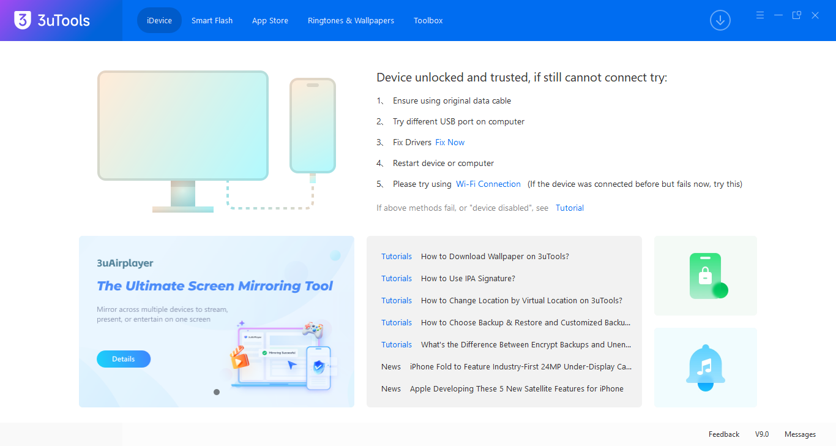Open the Smart Flash tab

point(212,20)
